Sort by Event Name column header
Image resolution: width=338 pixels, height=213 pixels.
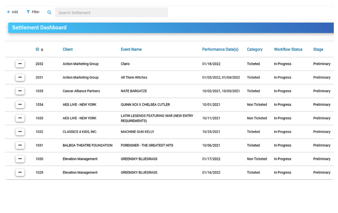pos(131,49)
